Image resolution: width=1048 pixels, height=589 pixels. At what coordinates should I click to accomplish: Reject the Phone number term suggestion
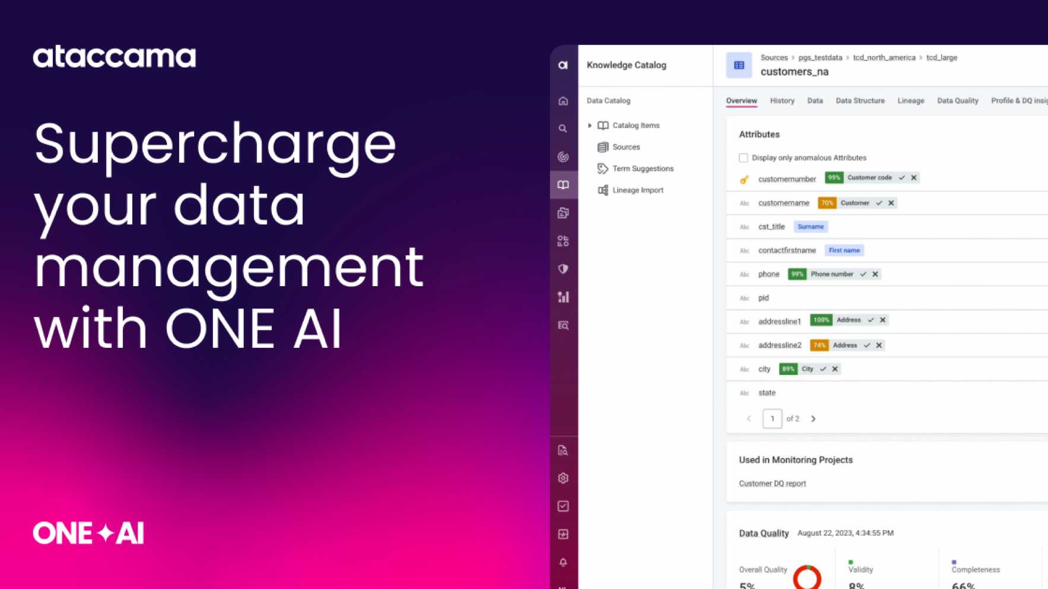875,274
